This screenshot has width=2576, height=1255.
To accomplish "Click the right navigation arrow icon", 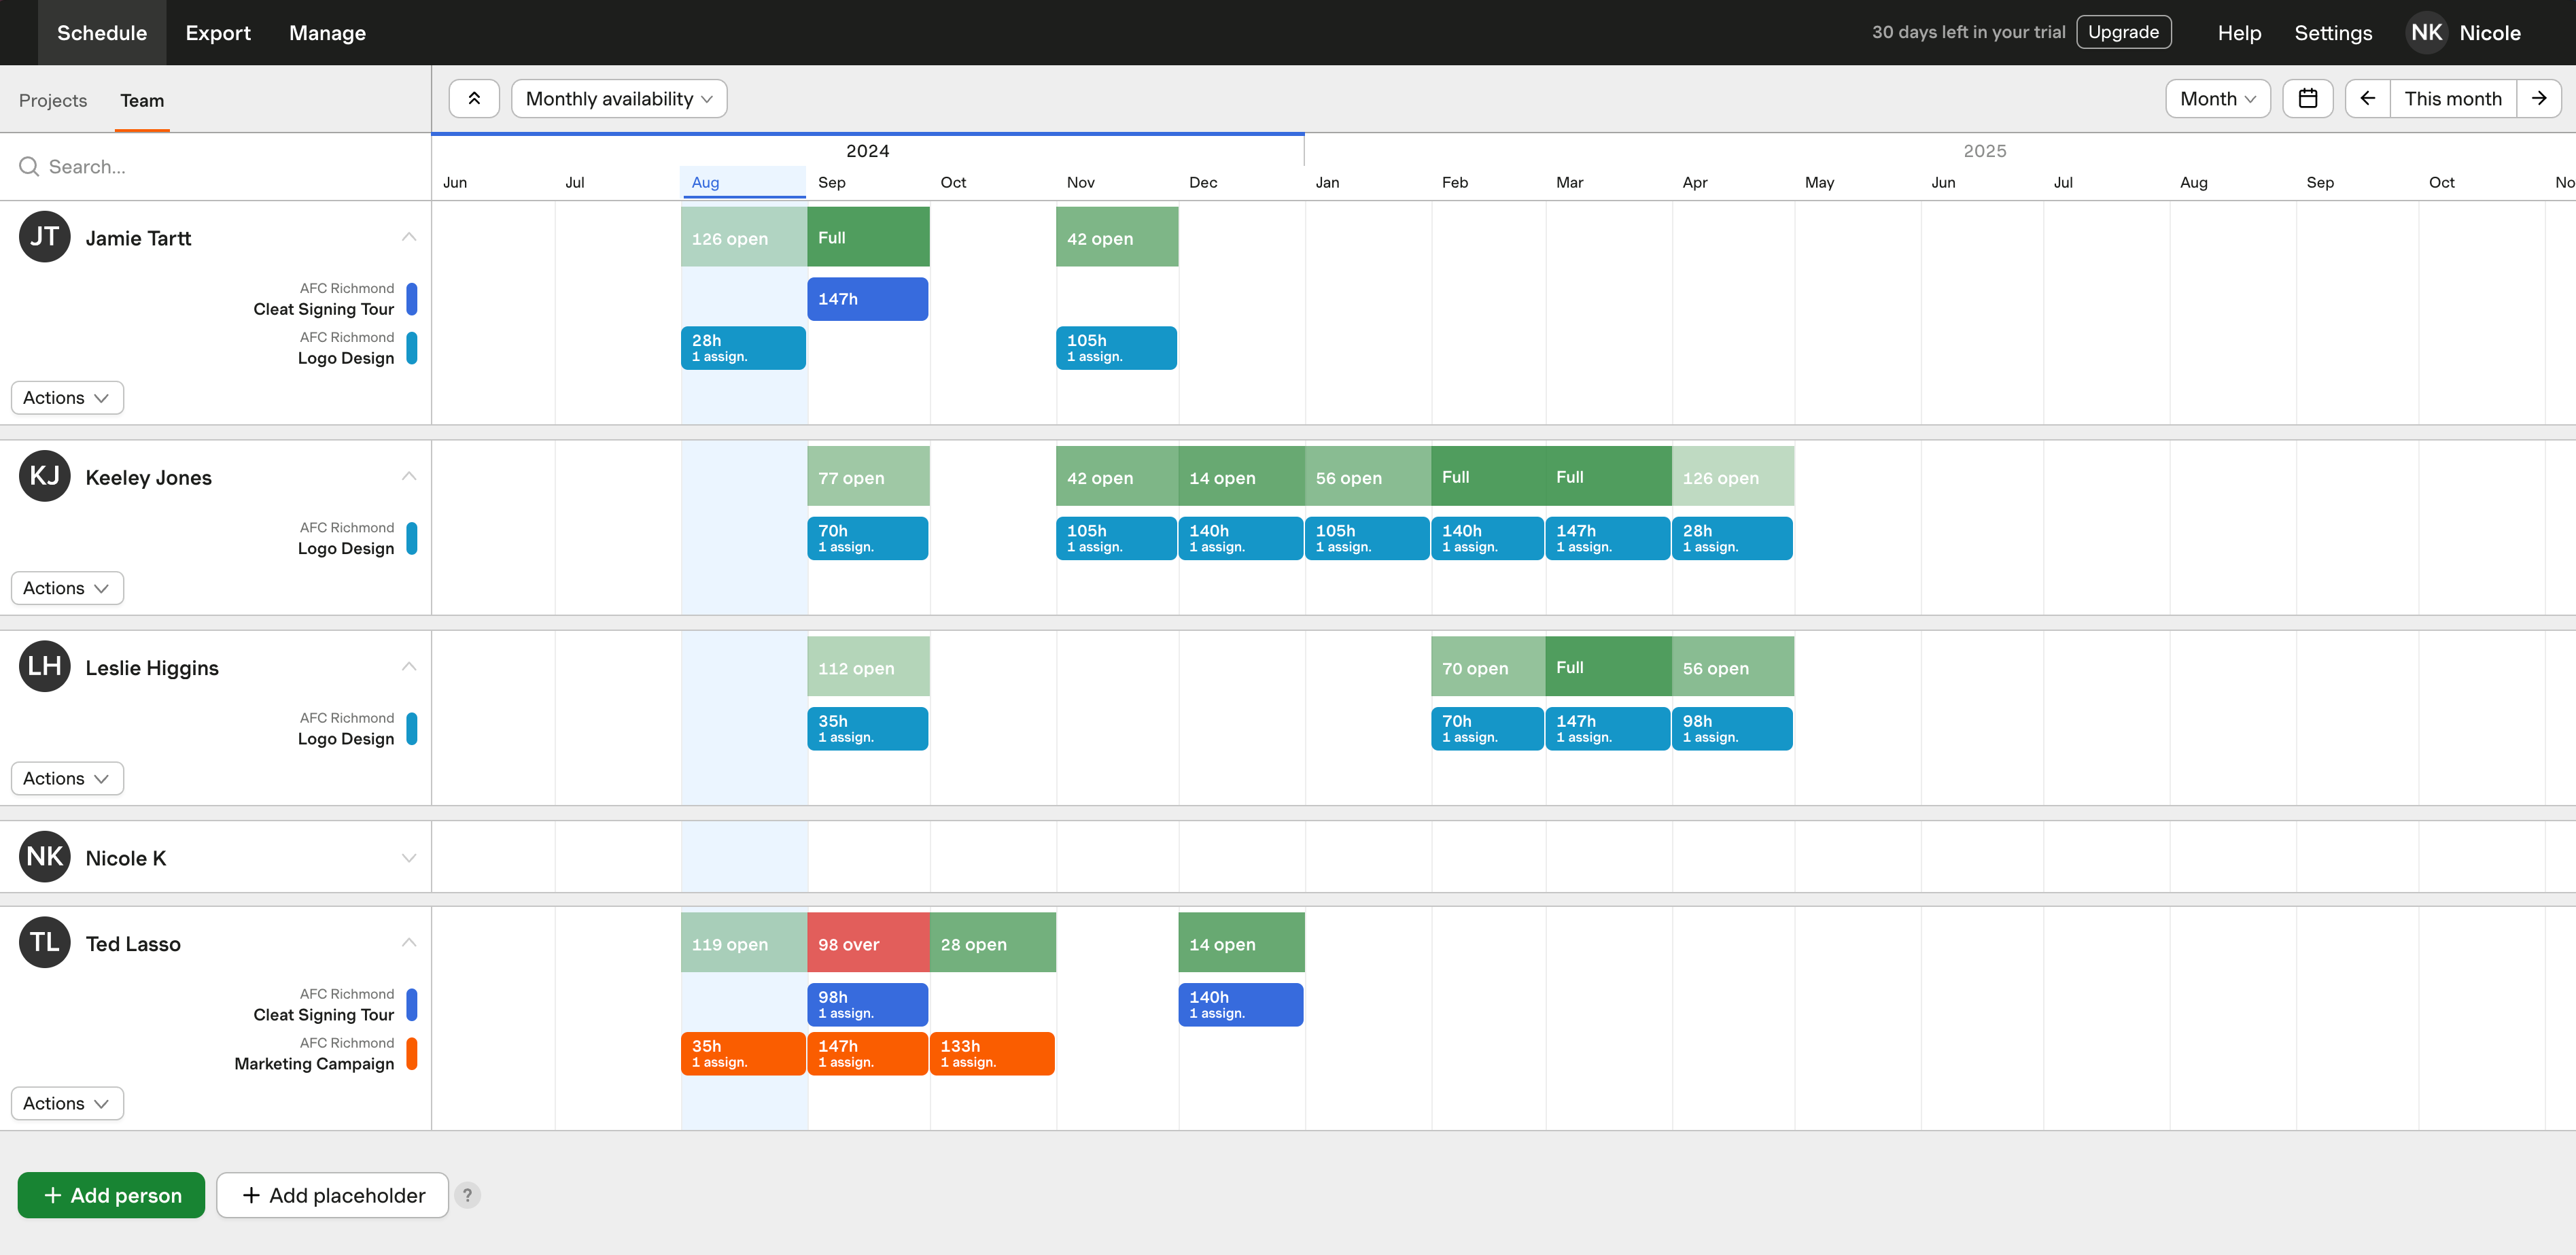I will pyautogui.click(x=2541, y=97).
